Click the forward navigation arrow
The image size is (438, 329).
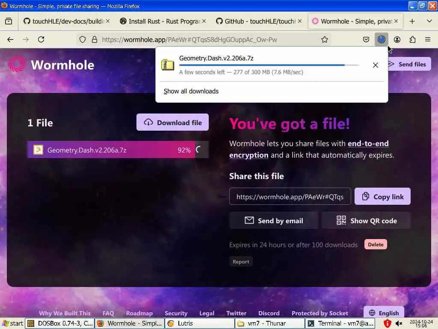[x=26, y=39]
